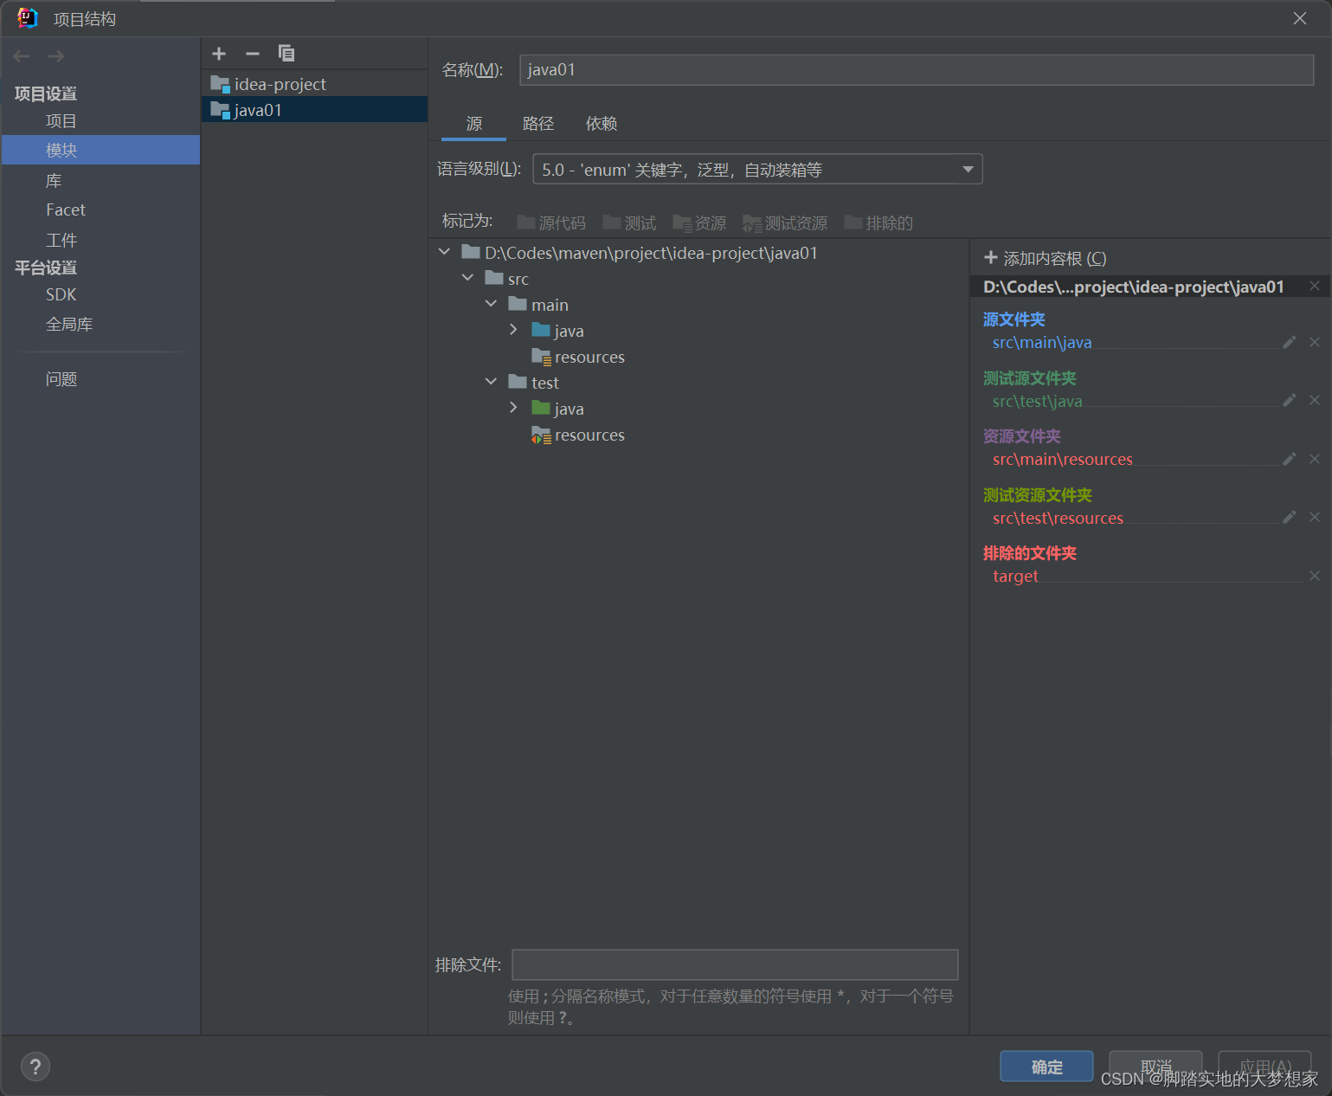Image resolution: width=1332 pixels, height=1096 pixels.
Task: Select idea-project module in list
Action: pyautogui.click(x=314, y=84)
